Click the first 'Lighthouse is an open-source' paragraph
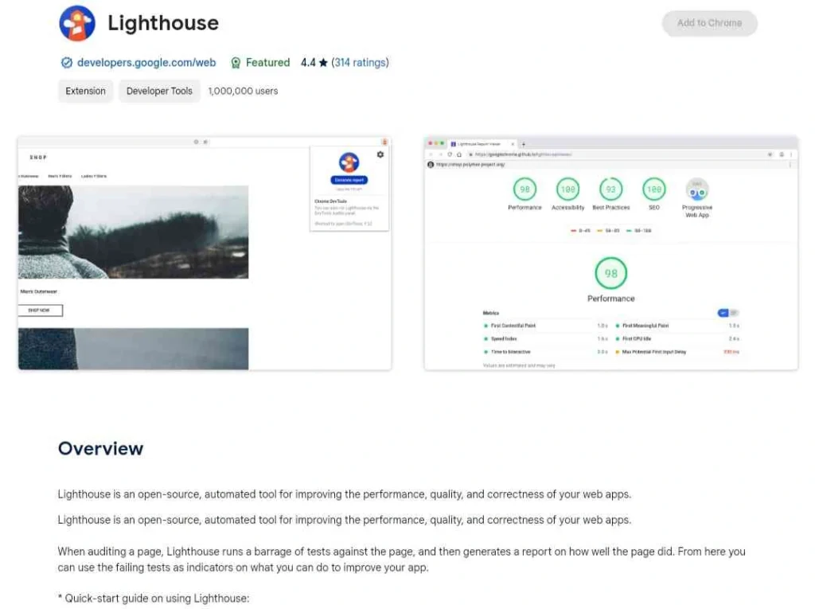815x609 pixels. (x=345, y=494)
